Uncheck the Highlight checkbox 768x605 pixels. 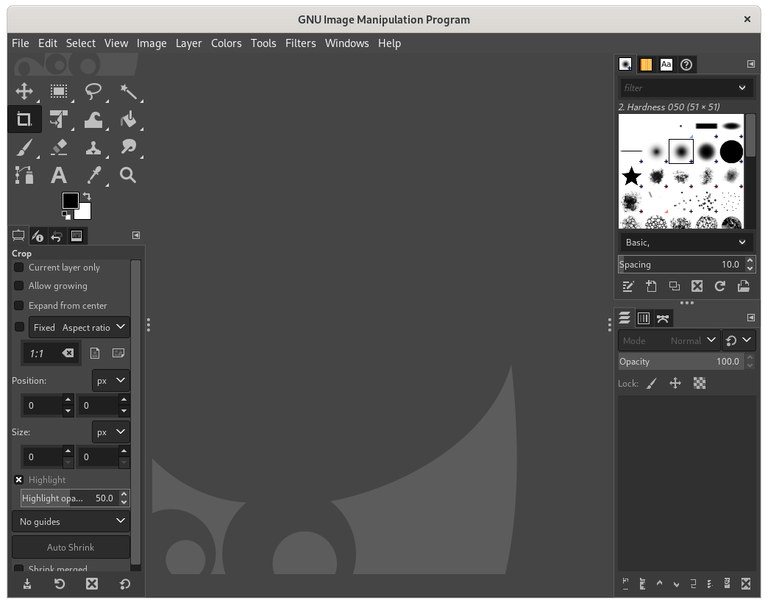coord(18,480)
